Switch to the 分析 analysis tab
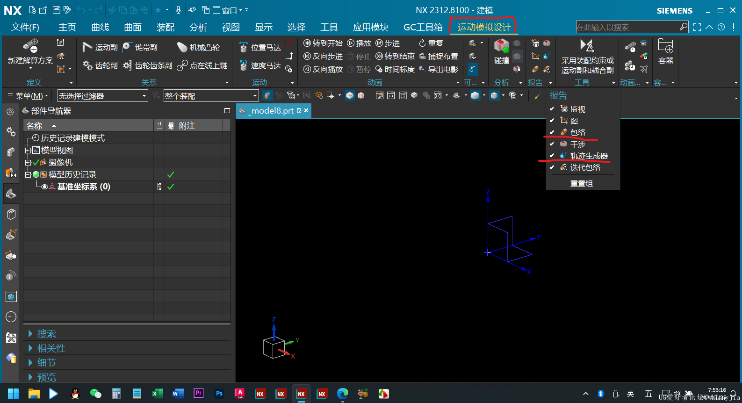The width and height of the screenshot is (742, 403). coord(198,27)
